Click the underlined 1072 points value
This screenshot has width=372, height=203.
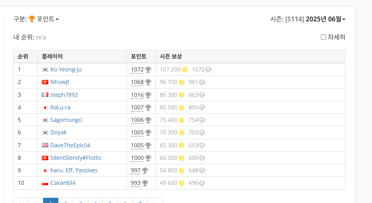pos(137,70)
